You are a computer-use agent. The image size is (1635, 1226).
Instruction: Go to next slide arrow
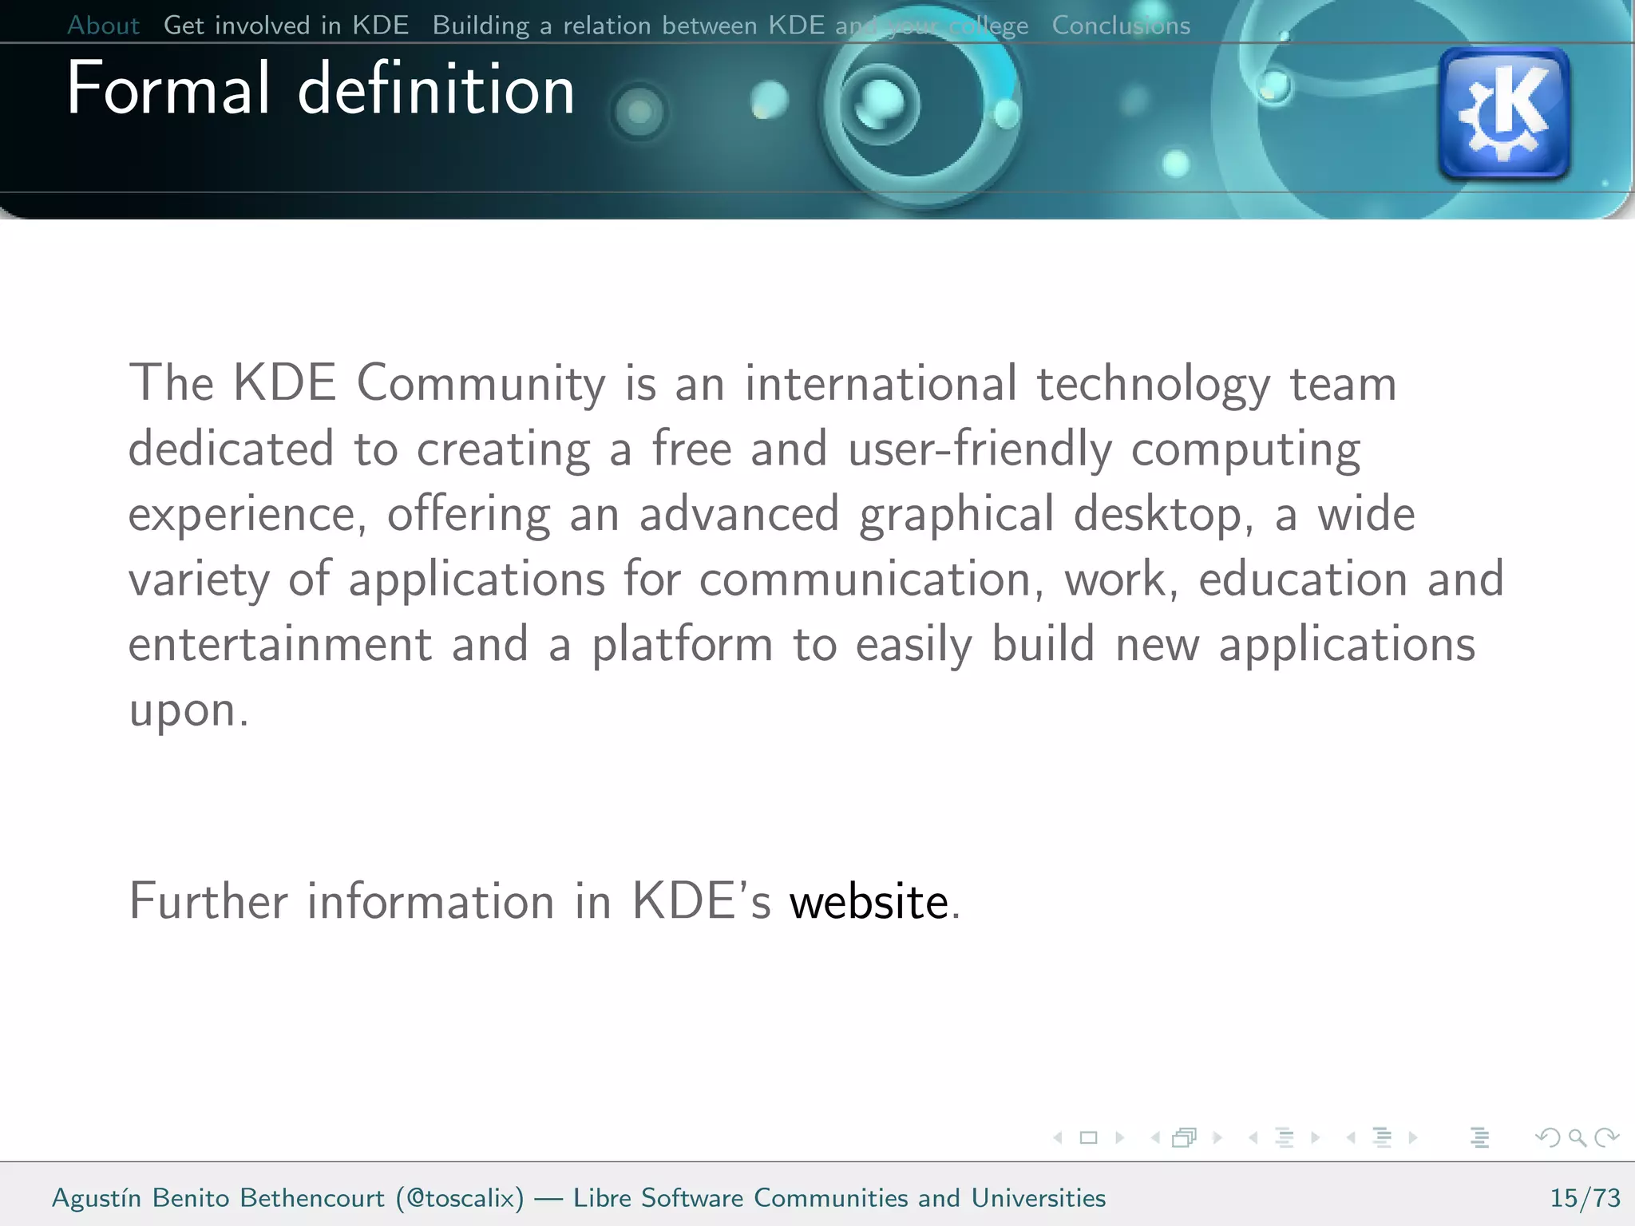click(x=1120, y=1138)
